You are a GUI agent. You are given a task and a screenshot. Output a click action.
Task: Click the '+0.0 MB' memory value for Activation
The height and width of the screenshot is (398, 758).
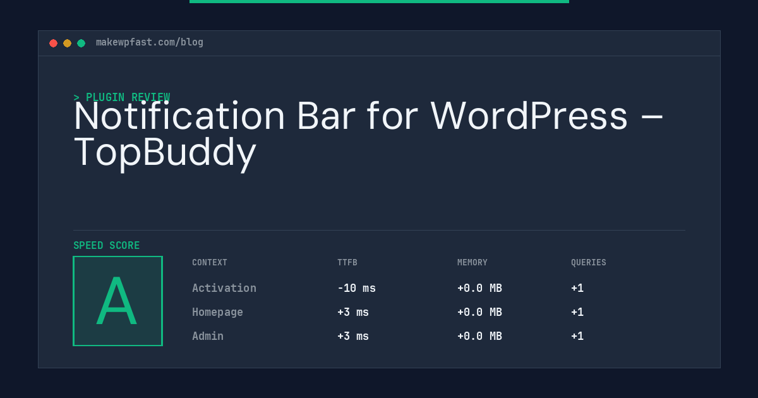pos(479,288)
